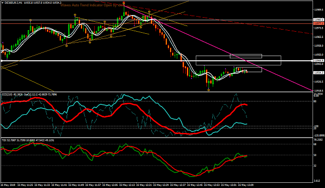Click the TDI indicator values label
325x188 pixels.
(x=28, y=140)
